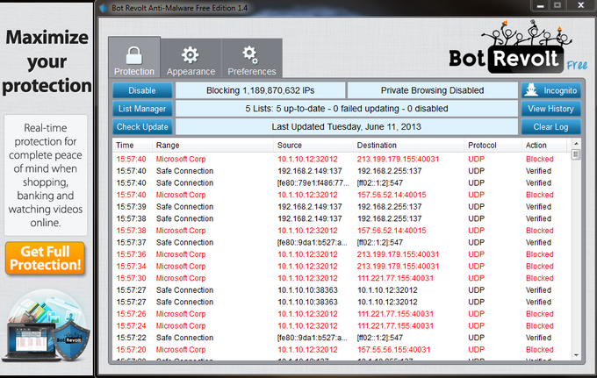Select the 15:57:22 Safe Connection row
597x378 pixels.
click(x=342, y=338)
